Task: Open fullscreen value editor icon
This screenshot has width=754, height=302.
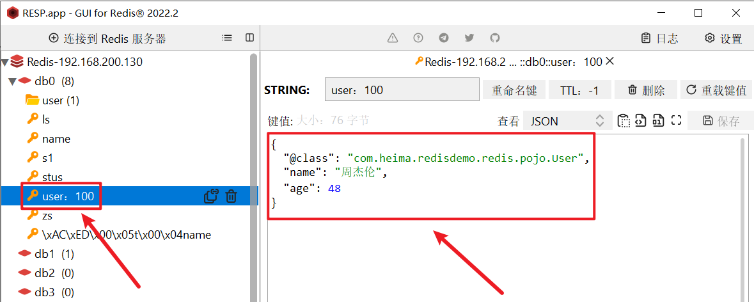Action: tap(676, 120)
